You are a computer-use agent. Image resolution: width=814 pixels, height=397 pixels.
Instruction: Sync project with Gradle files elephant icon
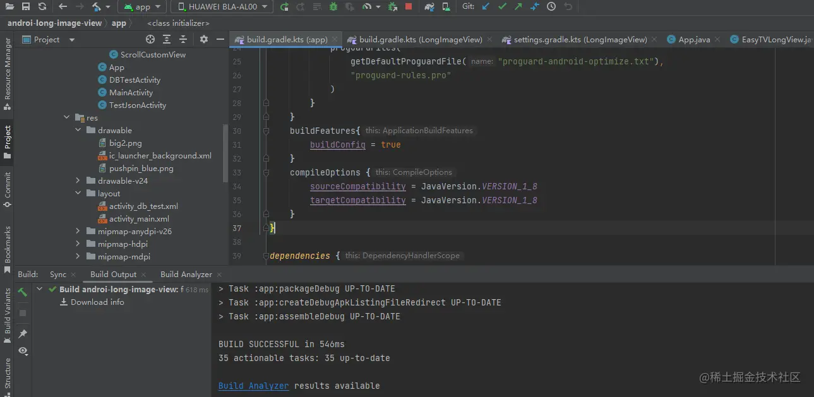(x=429, y=6)
